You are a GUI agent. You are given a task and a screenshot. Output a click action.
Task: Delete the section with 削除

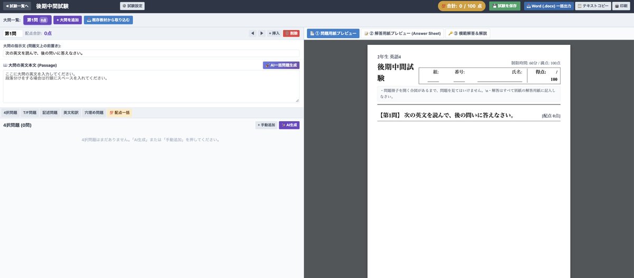pyautogui.click(x=291, y=33)
